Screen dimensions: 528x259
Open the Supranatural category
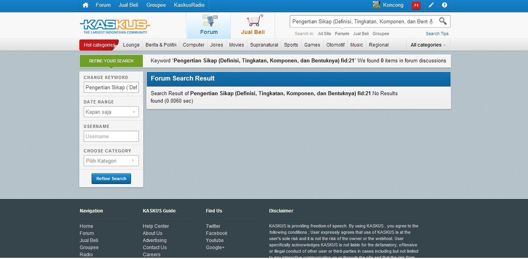coord(264,45)
